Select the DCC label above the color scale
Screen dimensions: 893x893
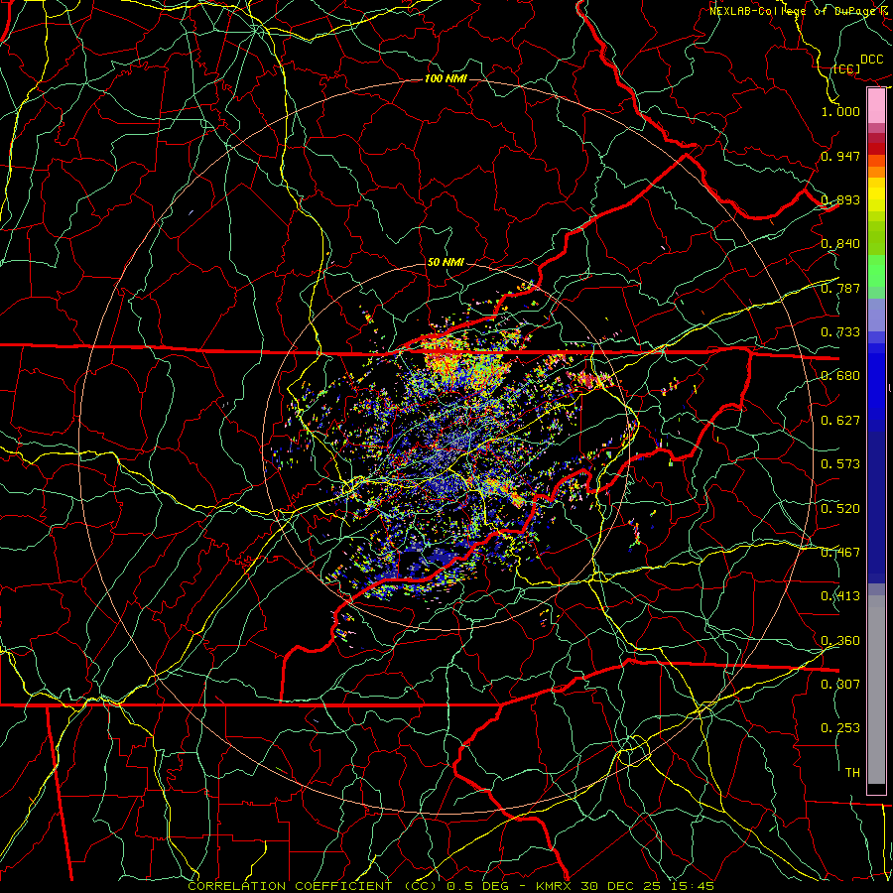872,60
